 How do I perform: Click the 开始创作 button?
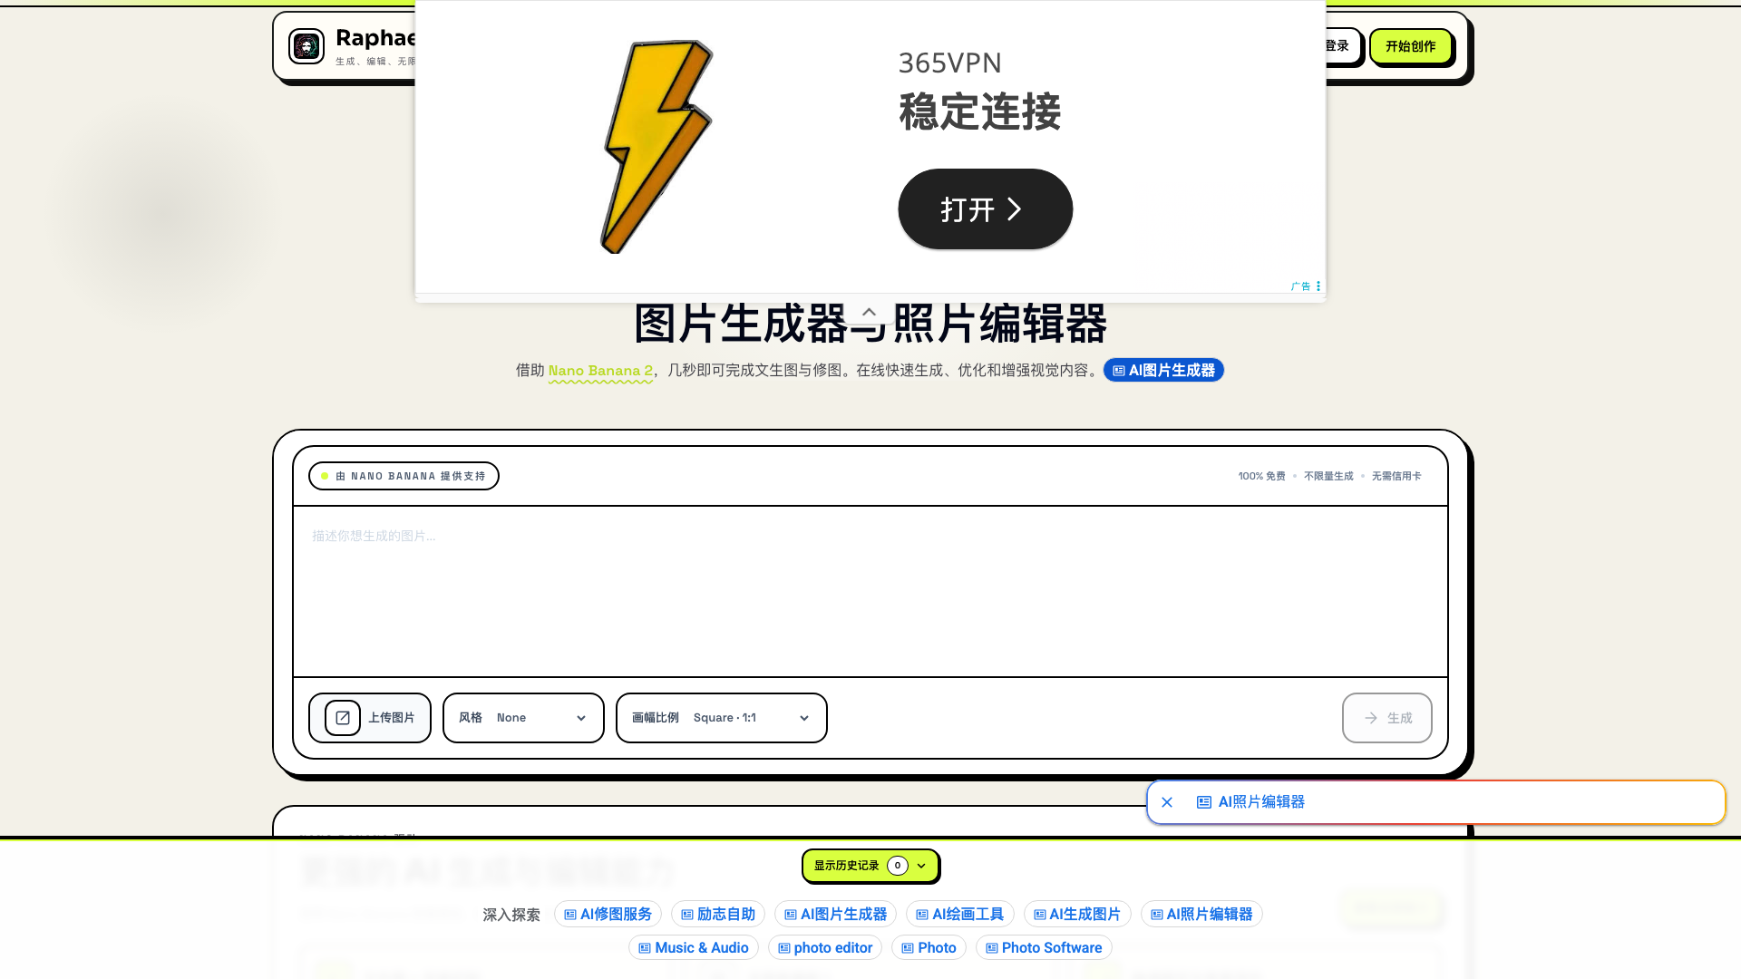pos(1410,46)
